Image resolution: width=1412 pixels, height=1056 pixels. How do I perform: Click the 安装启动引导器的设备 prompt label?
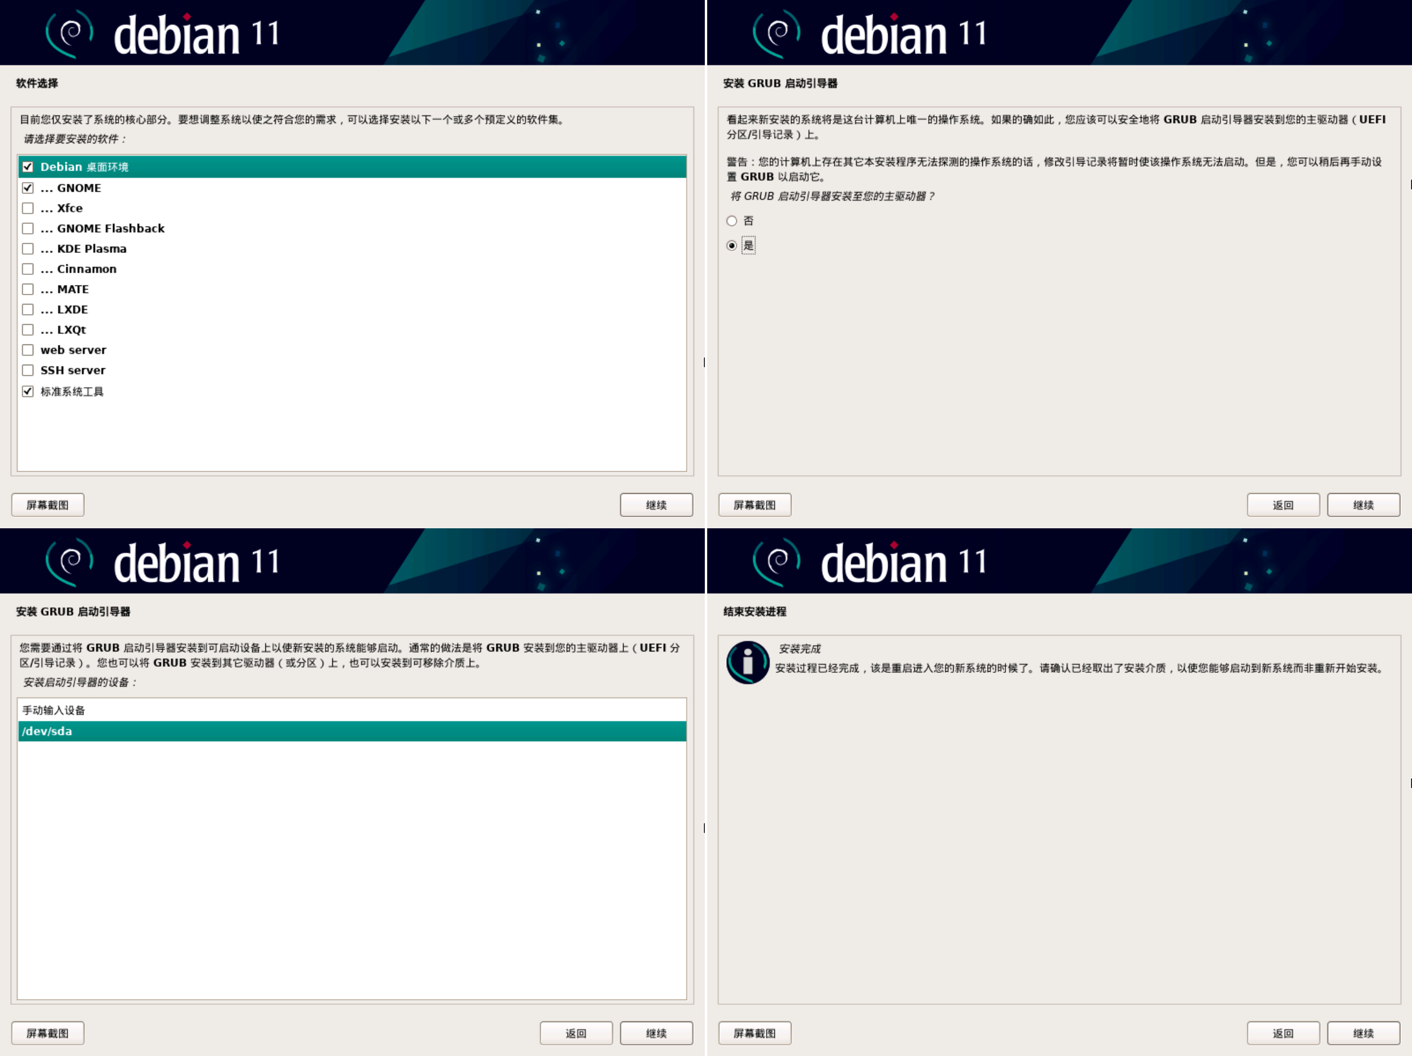(80, 682)
